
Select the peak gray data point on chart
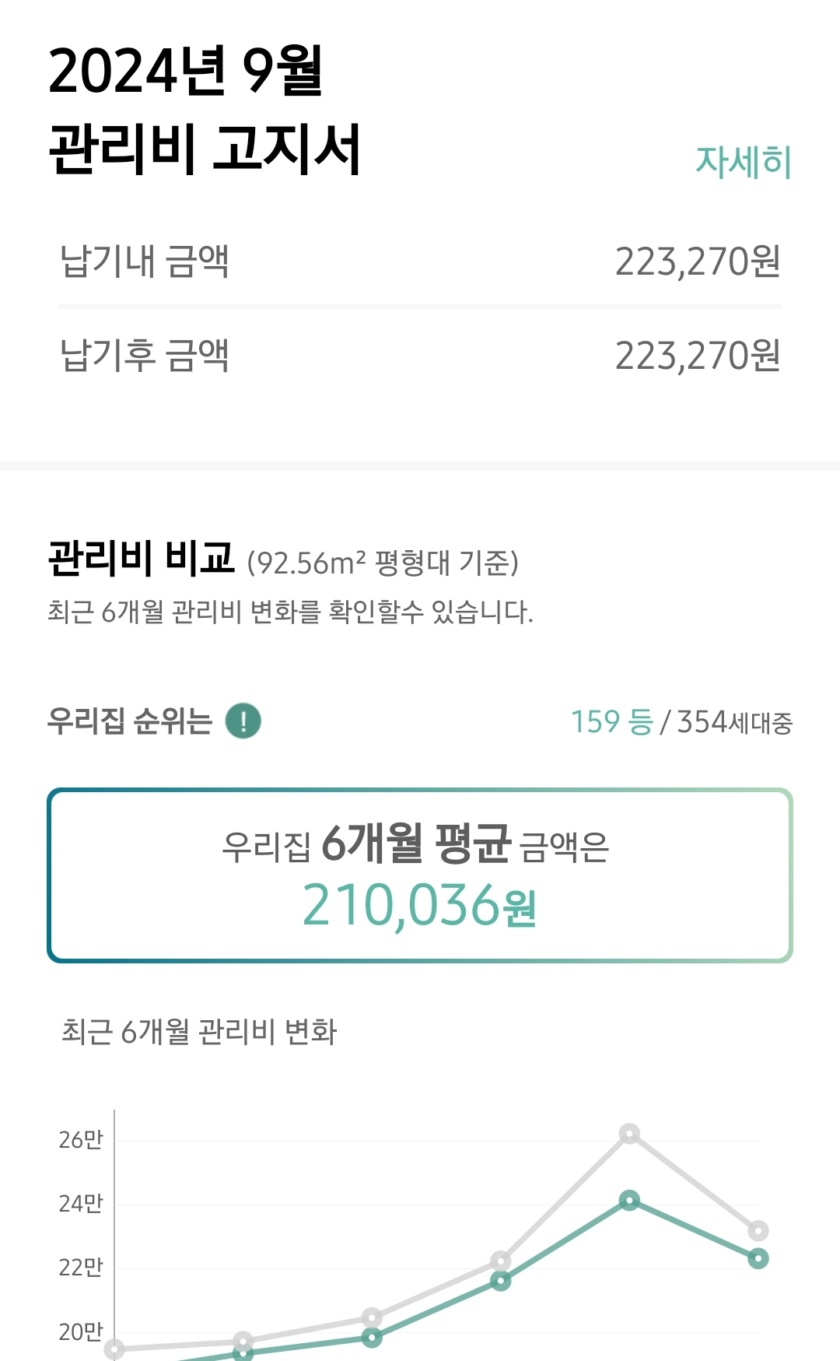click(x=629, y=1134)
